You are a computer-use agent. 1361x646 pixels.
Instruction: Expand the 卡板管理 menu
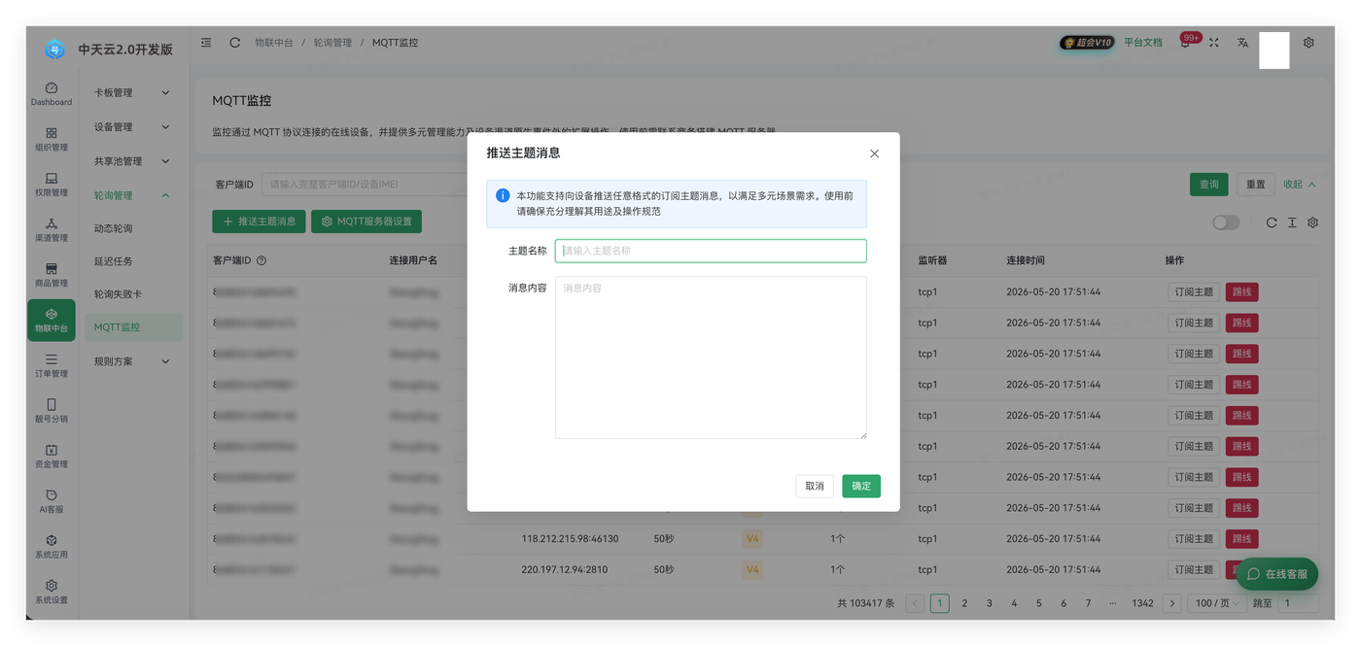(x=131, y=92)
